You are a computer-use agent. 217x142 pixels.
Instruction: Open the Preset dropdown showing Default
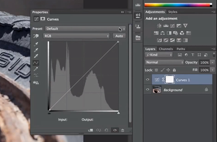click(85, 29)
